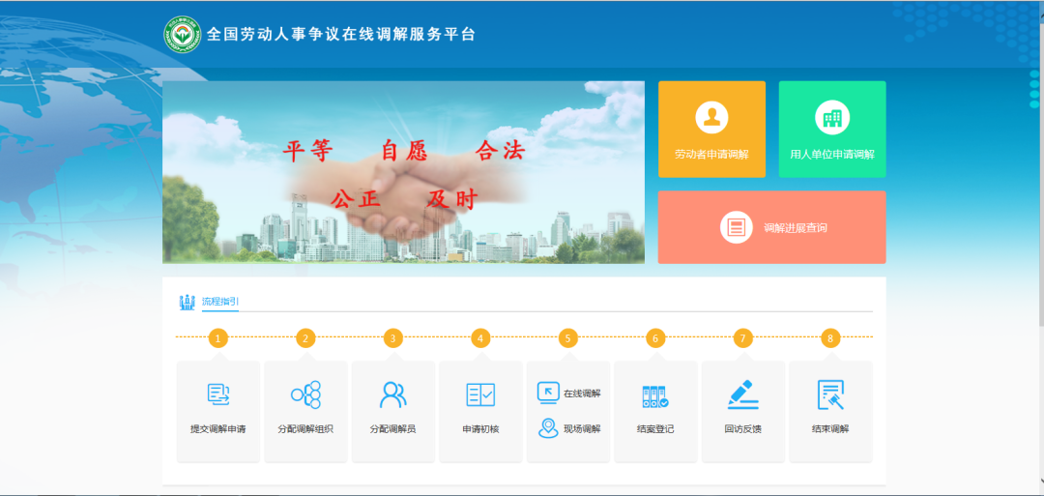Click the 分配调解组织 label
Viewport: 1044px width, 496px height.
click(305, 429)
